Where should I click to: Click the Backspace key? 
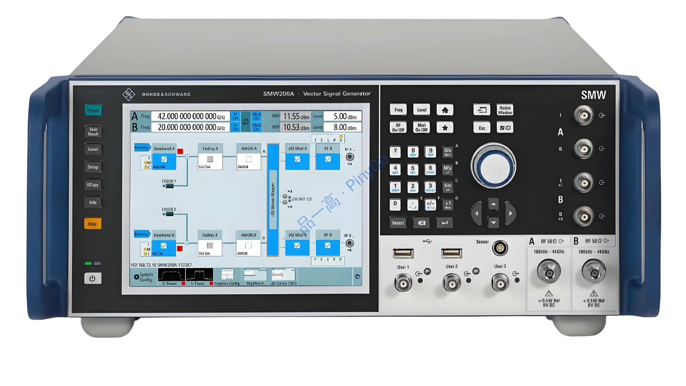click(x=421, y=222)
